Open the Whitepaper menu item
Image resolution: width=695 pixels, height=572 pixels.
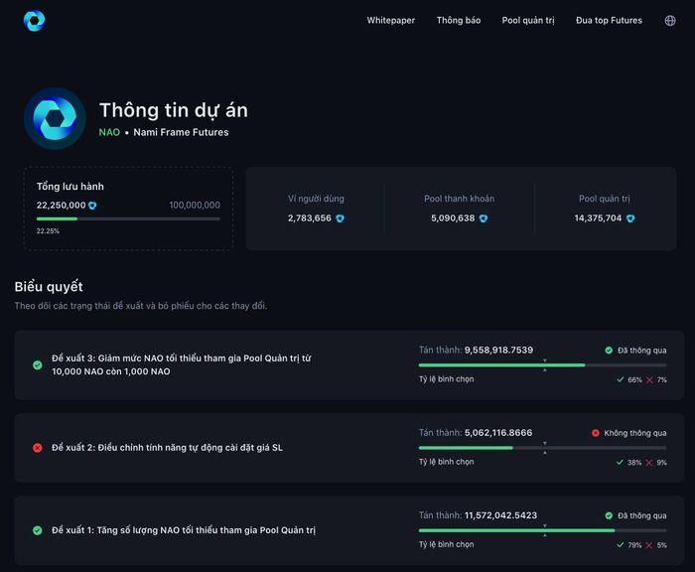(391, 21)
